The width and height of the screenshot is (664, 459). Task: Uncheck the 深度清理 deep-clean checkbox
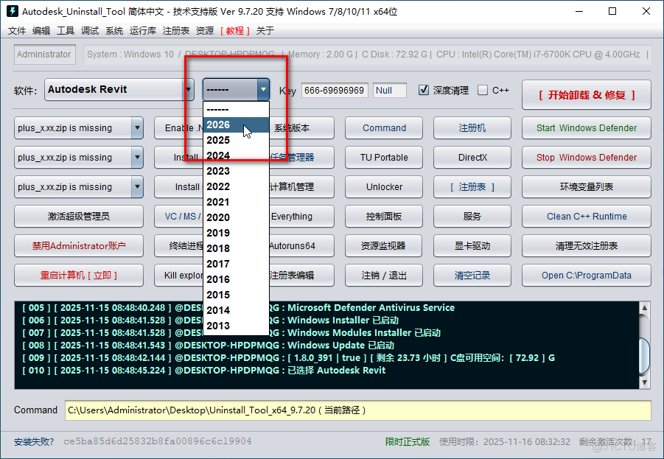coord(425,90)
